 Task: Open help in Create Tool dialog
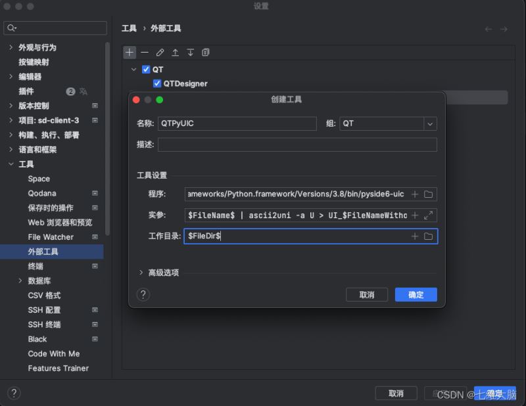pos(143,295)
